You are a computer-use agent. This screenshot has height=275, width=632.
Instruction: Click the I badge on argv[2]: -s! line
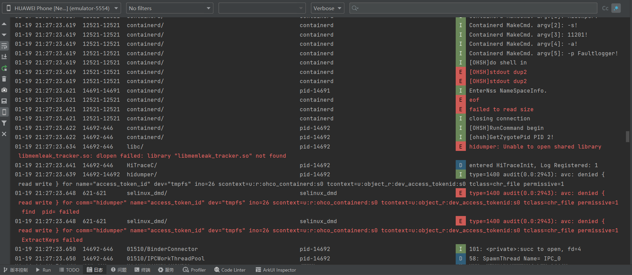coord(460,25)
